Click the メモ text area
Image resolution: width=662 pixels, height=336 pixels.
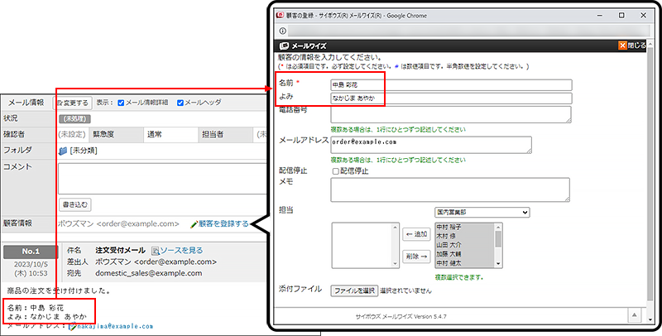pos(450,190)
